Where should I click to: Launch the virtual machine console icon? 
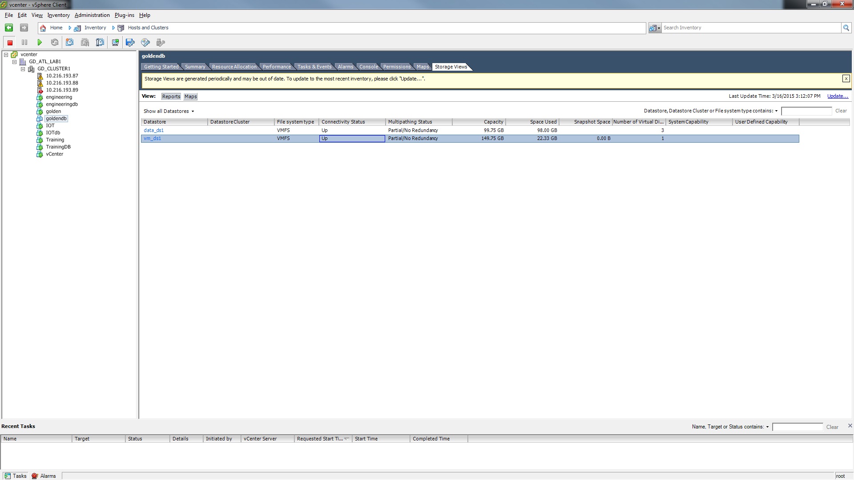pyautogui.click(x=115, y=43)
